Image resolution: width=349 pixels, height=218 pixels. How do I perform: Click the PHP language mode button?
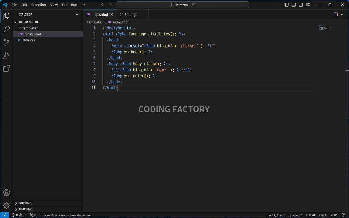(x=333, y=215)
